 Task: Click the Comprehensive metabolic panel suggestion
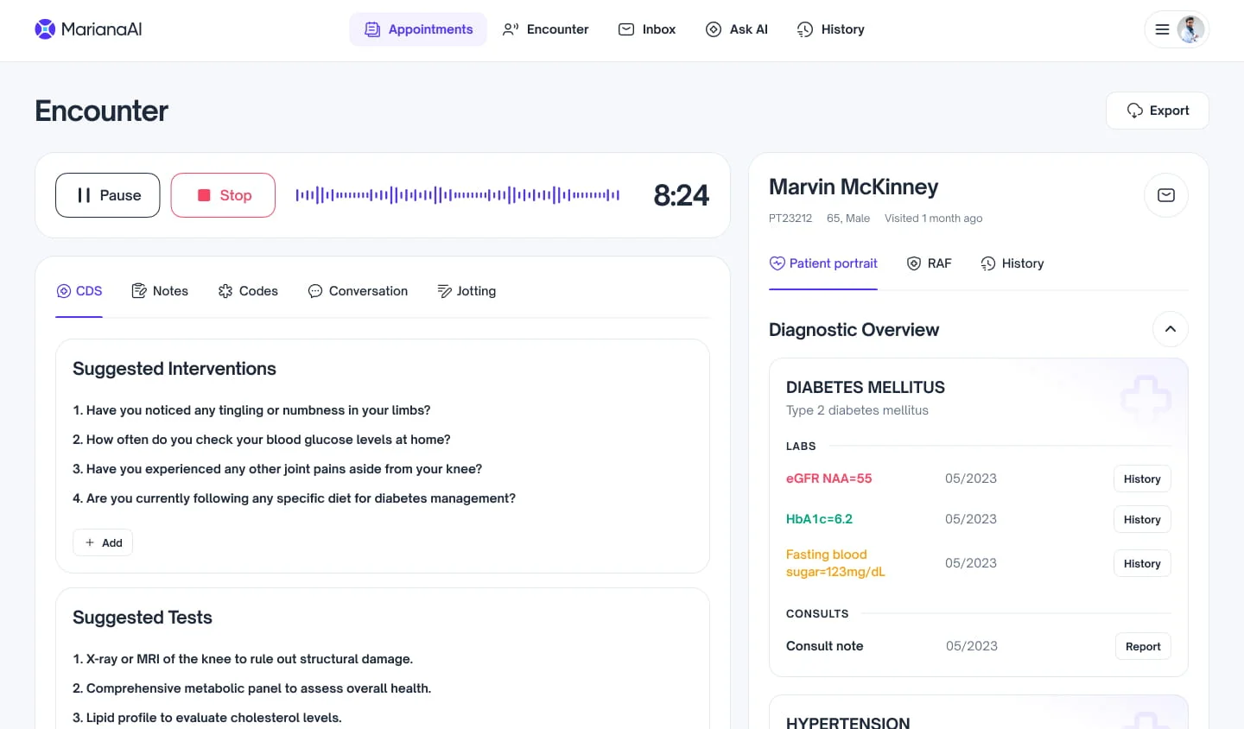[251, 688]
